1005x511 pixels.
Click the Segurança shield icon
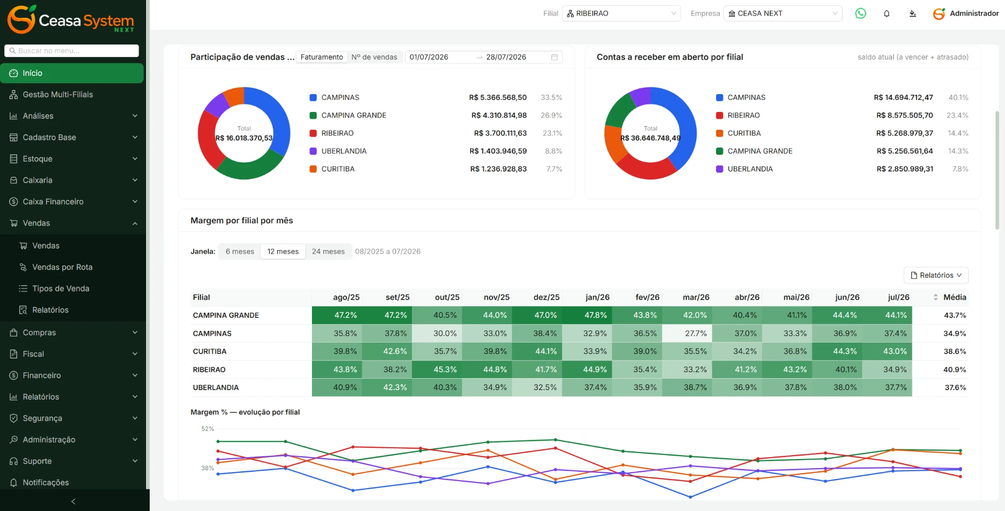14,418
